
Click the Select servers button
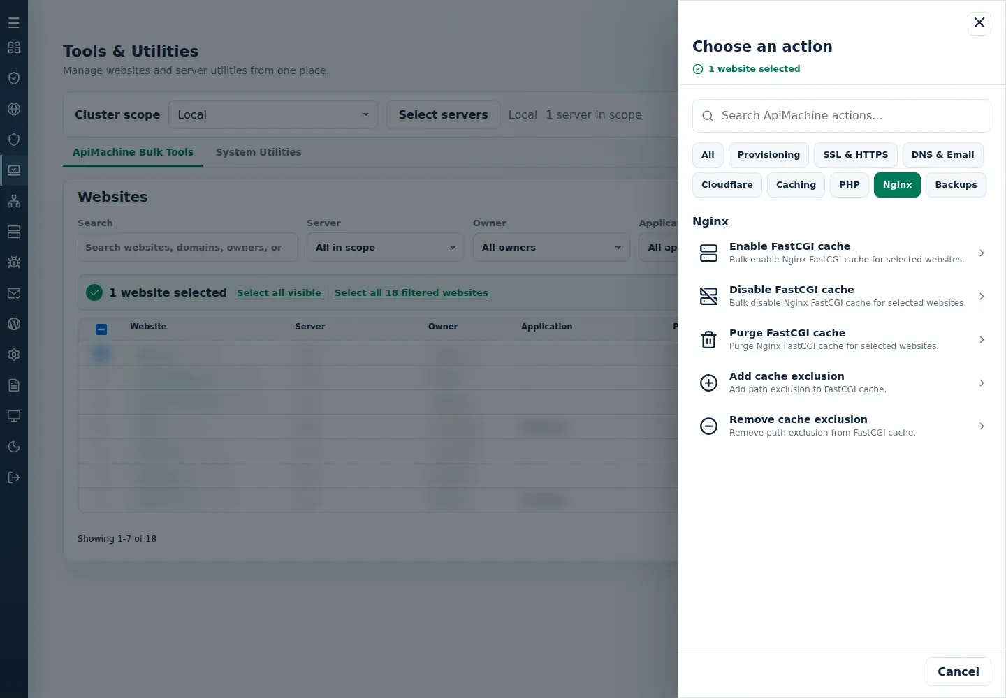point(444,114)
